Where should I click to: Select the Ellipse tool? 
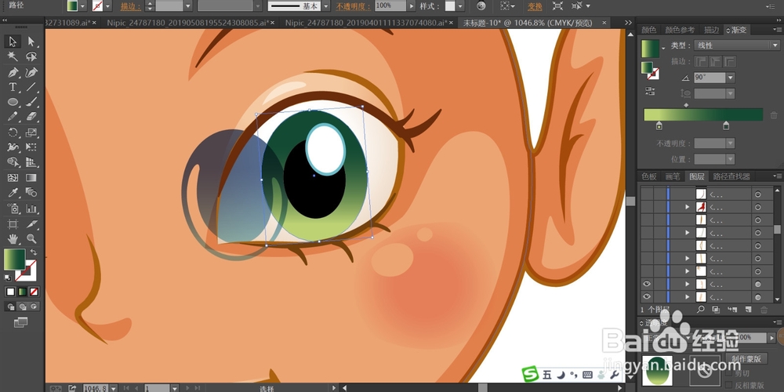[13, 102]
